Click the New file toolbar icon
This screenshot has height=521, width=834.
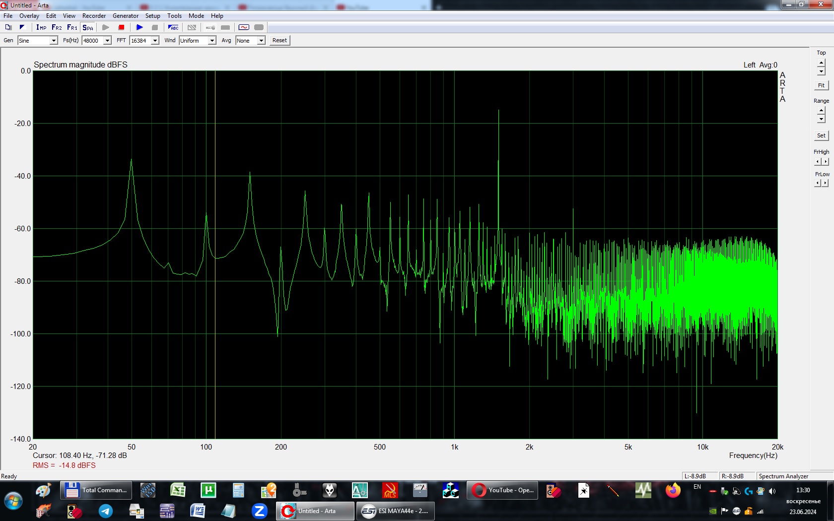click(x=8, y=27)
